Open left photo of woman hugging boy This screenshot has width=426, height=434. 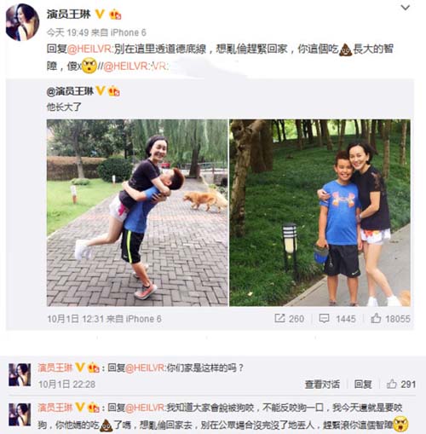tap(137, 212)
